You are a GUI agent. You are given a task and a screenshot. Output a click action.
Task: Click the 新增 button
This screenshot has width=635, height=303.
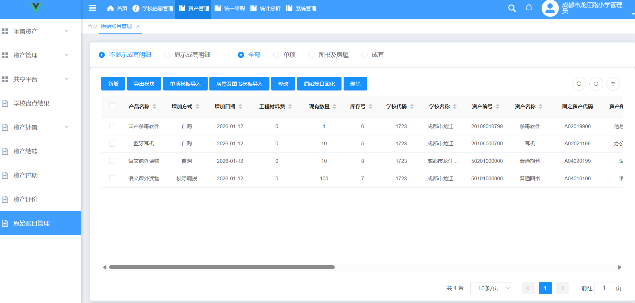[x=113, y=84]
